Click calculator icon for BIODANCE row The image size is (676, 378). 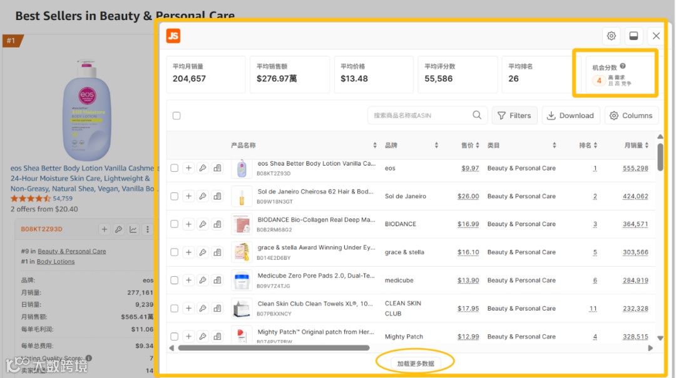click(x=217, y=224)
